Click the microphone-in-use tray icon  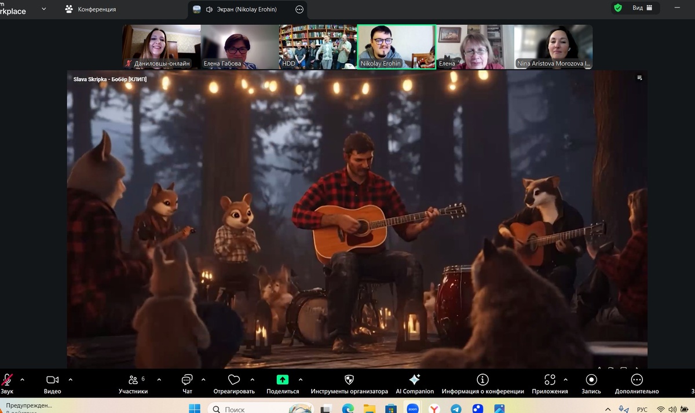[624, 408]
